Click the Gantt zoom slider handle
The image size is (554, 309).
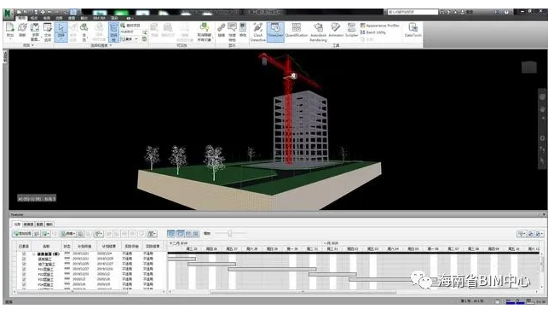229,233
